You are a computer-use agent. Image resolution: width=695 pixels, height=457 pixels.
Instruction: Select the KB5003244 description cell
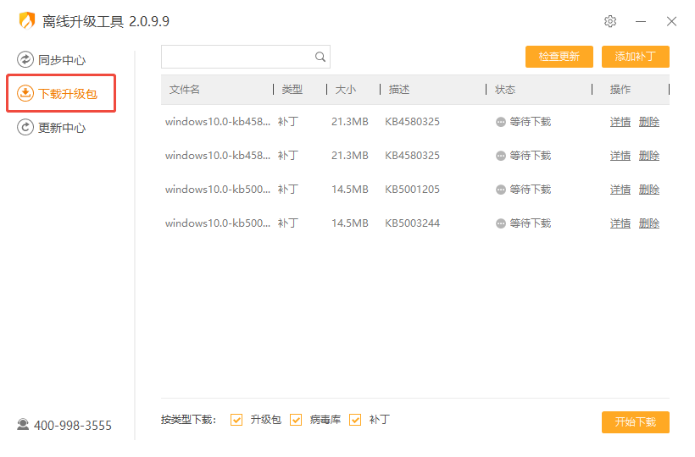click(412, 223)
